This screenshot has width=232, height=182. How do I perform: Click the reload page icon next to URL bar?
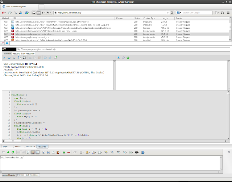tap(172, 13)
